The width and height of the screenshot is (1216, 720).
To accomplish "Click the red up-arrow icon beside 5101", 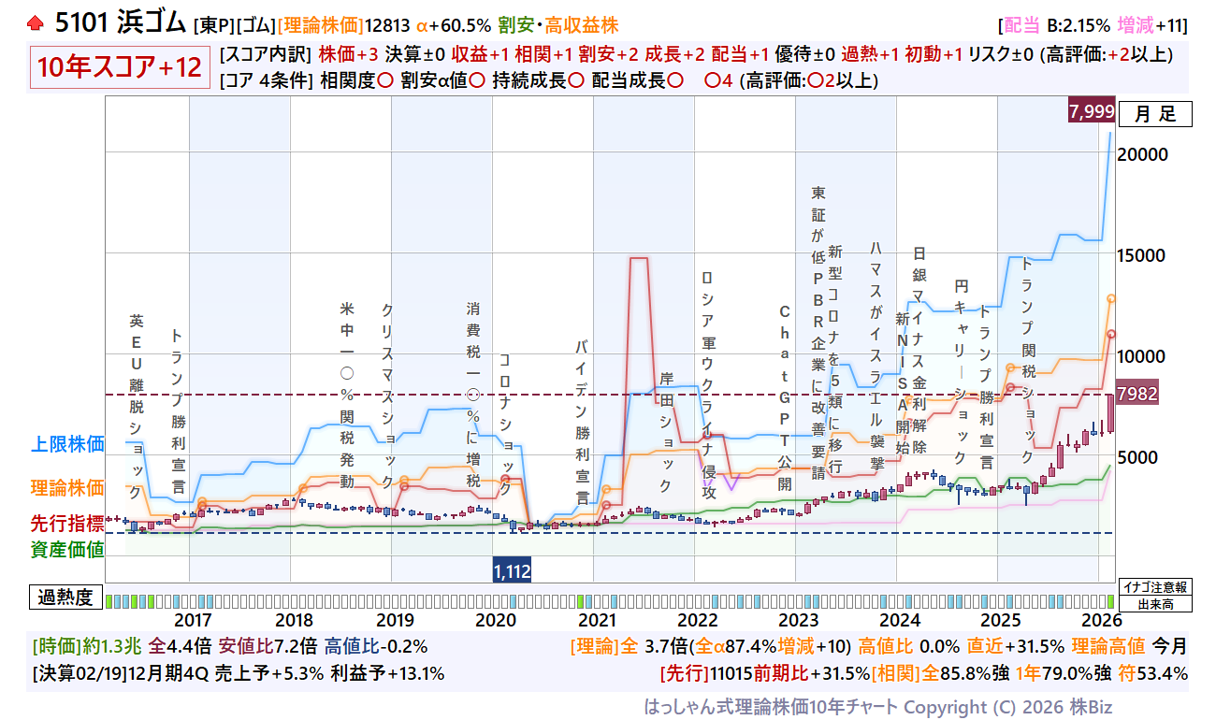I will (x=36, y=23).
